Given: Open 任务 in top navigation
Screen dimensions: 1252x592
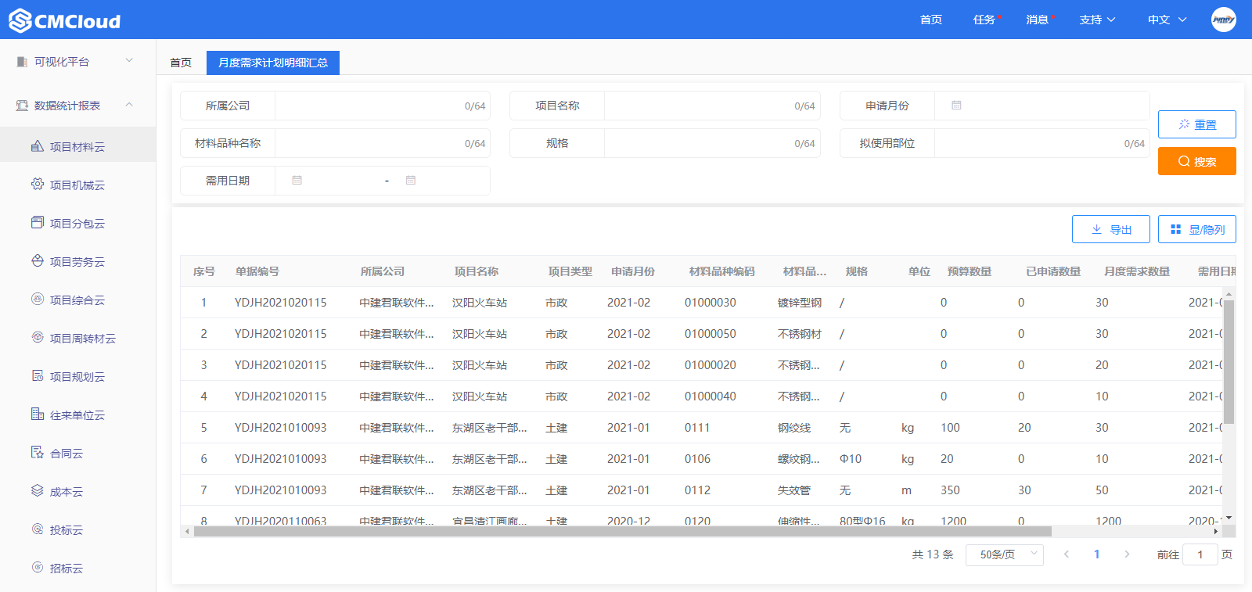Looking at the screenshot, I should pyautogui.click(x=984, y=20).
